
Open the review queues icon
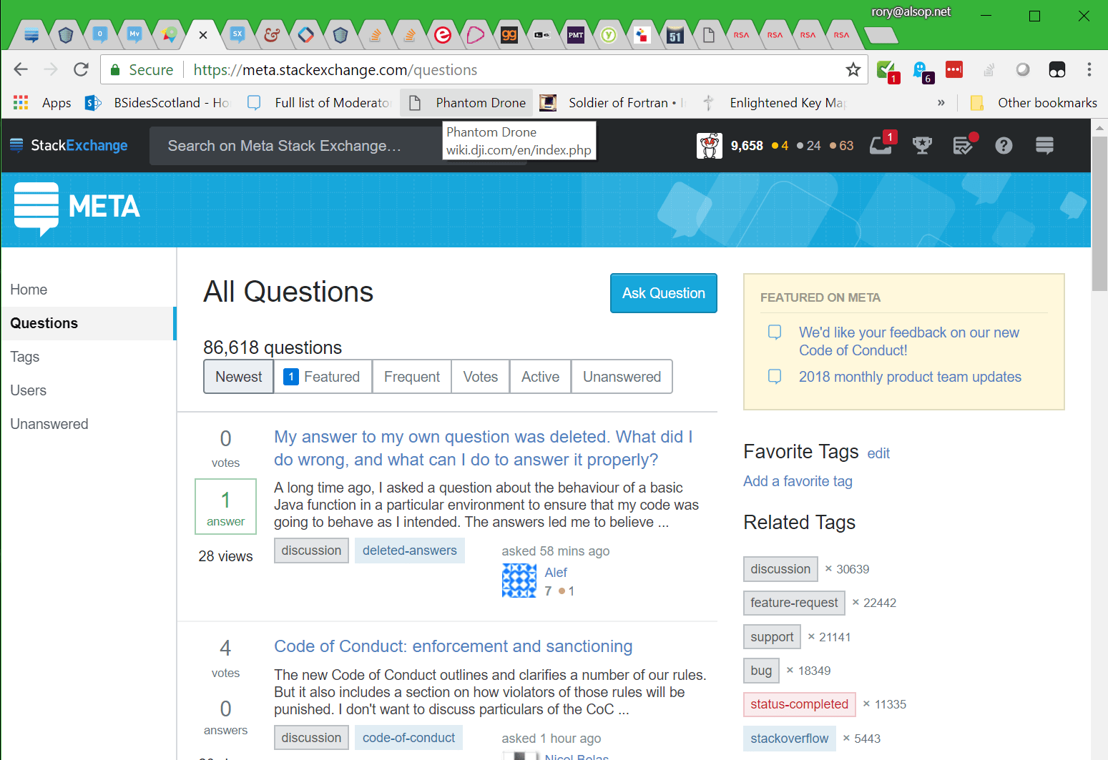963,145
